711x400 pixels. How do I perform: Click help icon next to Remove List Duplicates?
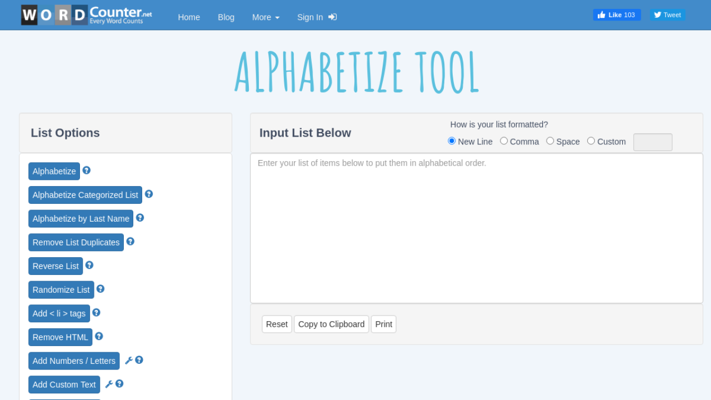click(x=131, y=242)
